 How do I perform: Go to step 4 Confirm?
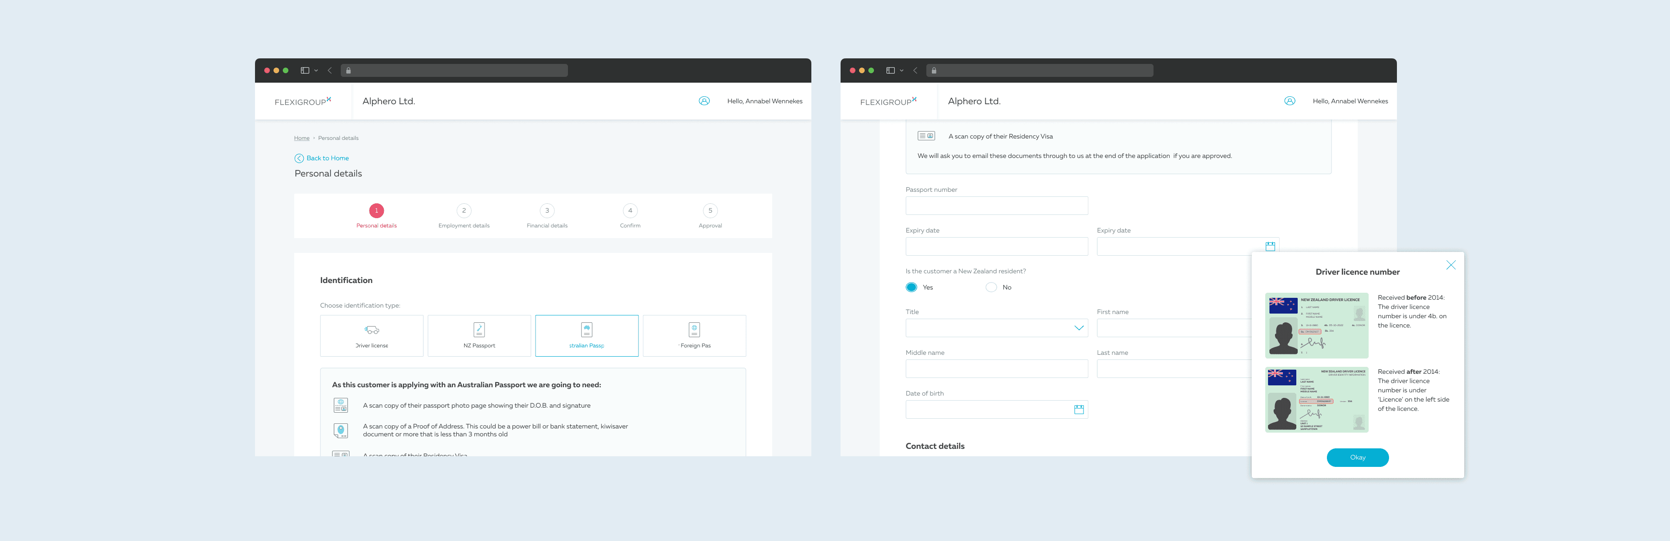click(x=630, y=216)
